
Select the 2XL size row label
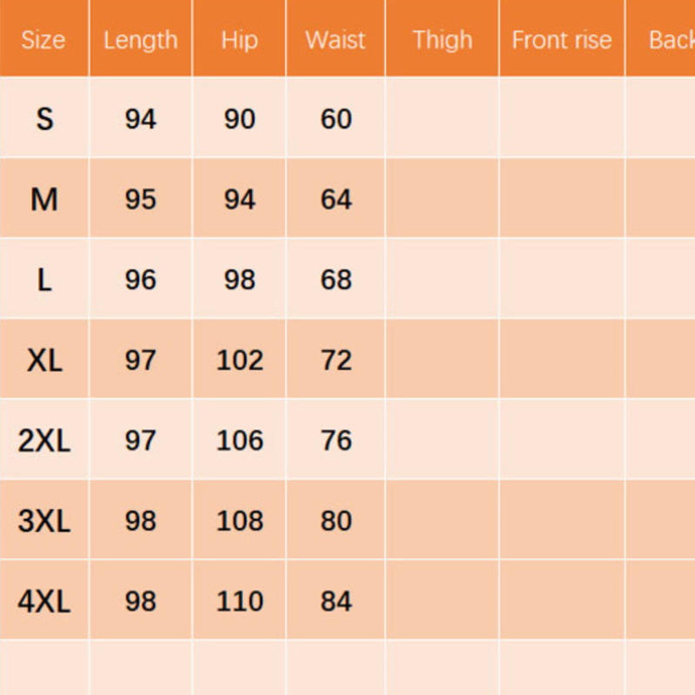(44, 440)
